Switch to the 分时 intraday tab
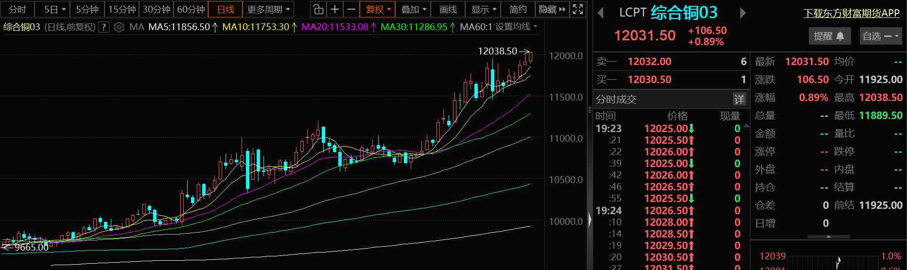The width and height of the screenshot is (907, 270). point(17,9)
